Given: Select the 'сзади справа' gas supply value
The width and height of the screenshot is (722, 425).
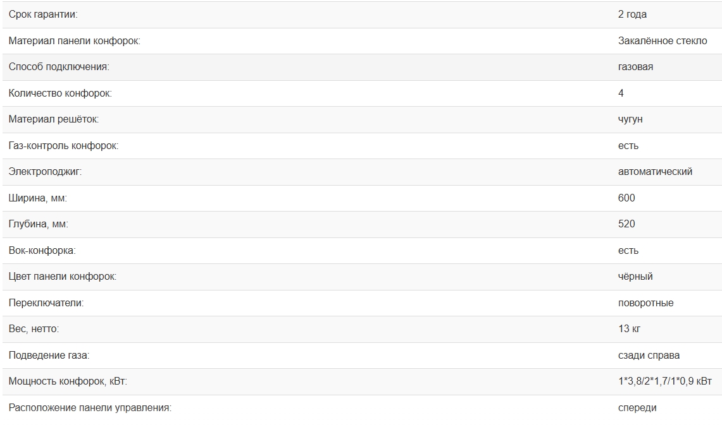Looking at the screenshot, I should click(649, 356).
